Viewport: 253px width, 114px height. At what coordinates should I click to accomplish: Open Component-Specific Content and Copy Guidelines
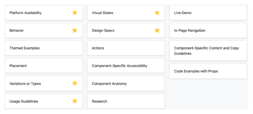point(206,51)
